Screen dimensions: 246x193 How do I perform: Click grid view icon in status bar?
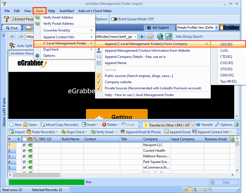pos(185,190)
